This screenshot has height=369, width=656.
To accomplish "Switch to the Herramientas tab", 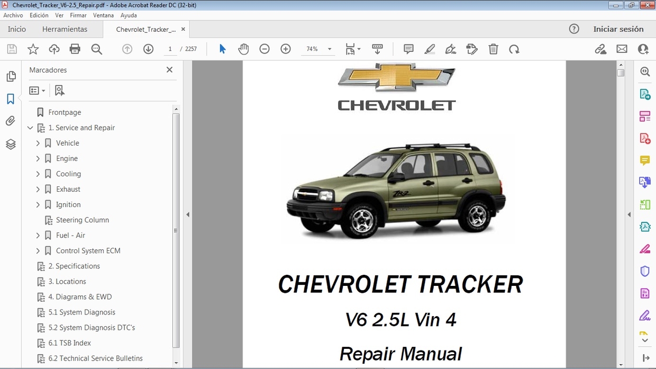I will pyautogui.click(x=65, y=29).
